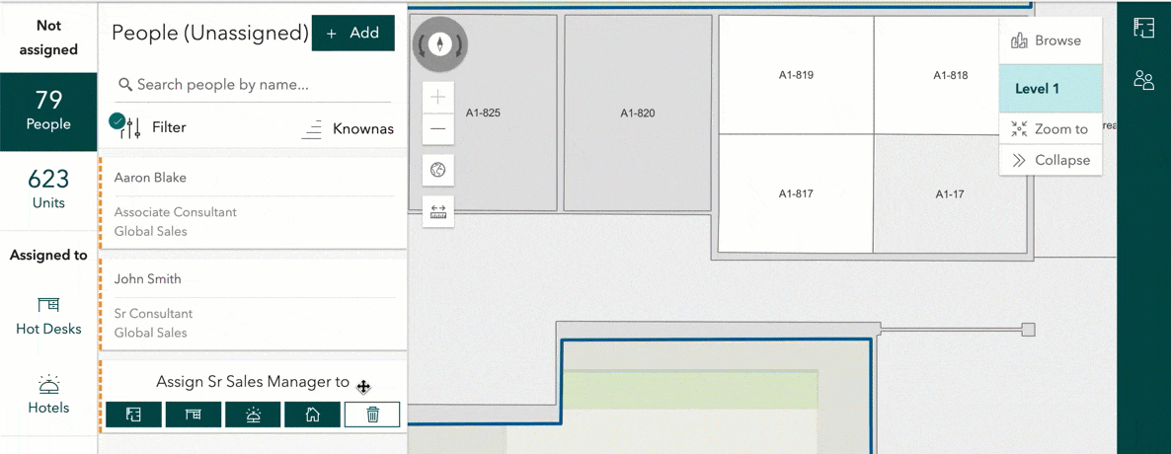Select the Aaron Blake card
This screenshot has width=1171, height=454.
[x=253, y=203]
